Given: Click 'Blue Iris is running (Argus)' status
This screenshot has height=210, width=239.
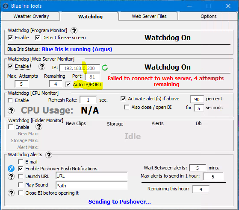Looking at the screenshot, I should tap(77, 50).
